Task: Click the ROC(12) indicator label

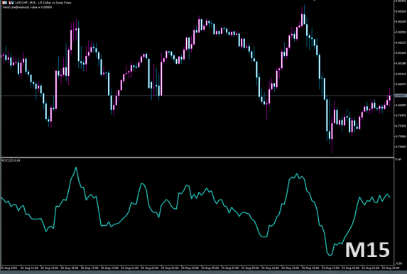Action: click(x=11, y=161)
